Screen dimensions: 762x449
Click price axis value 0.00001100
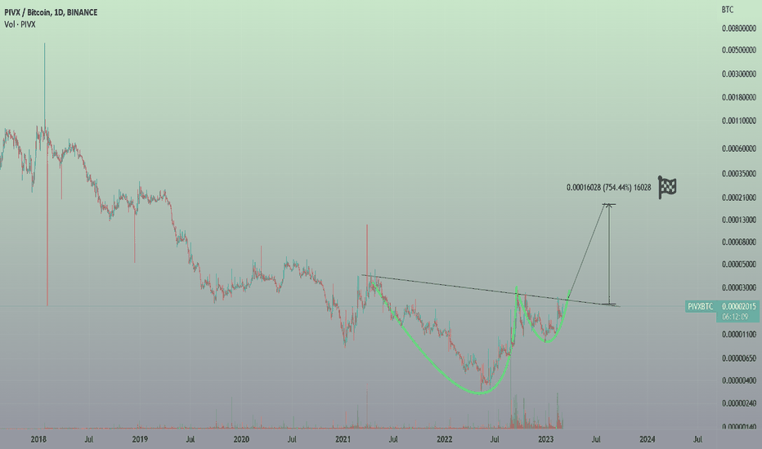point(738,335)
